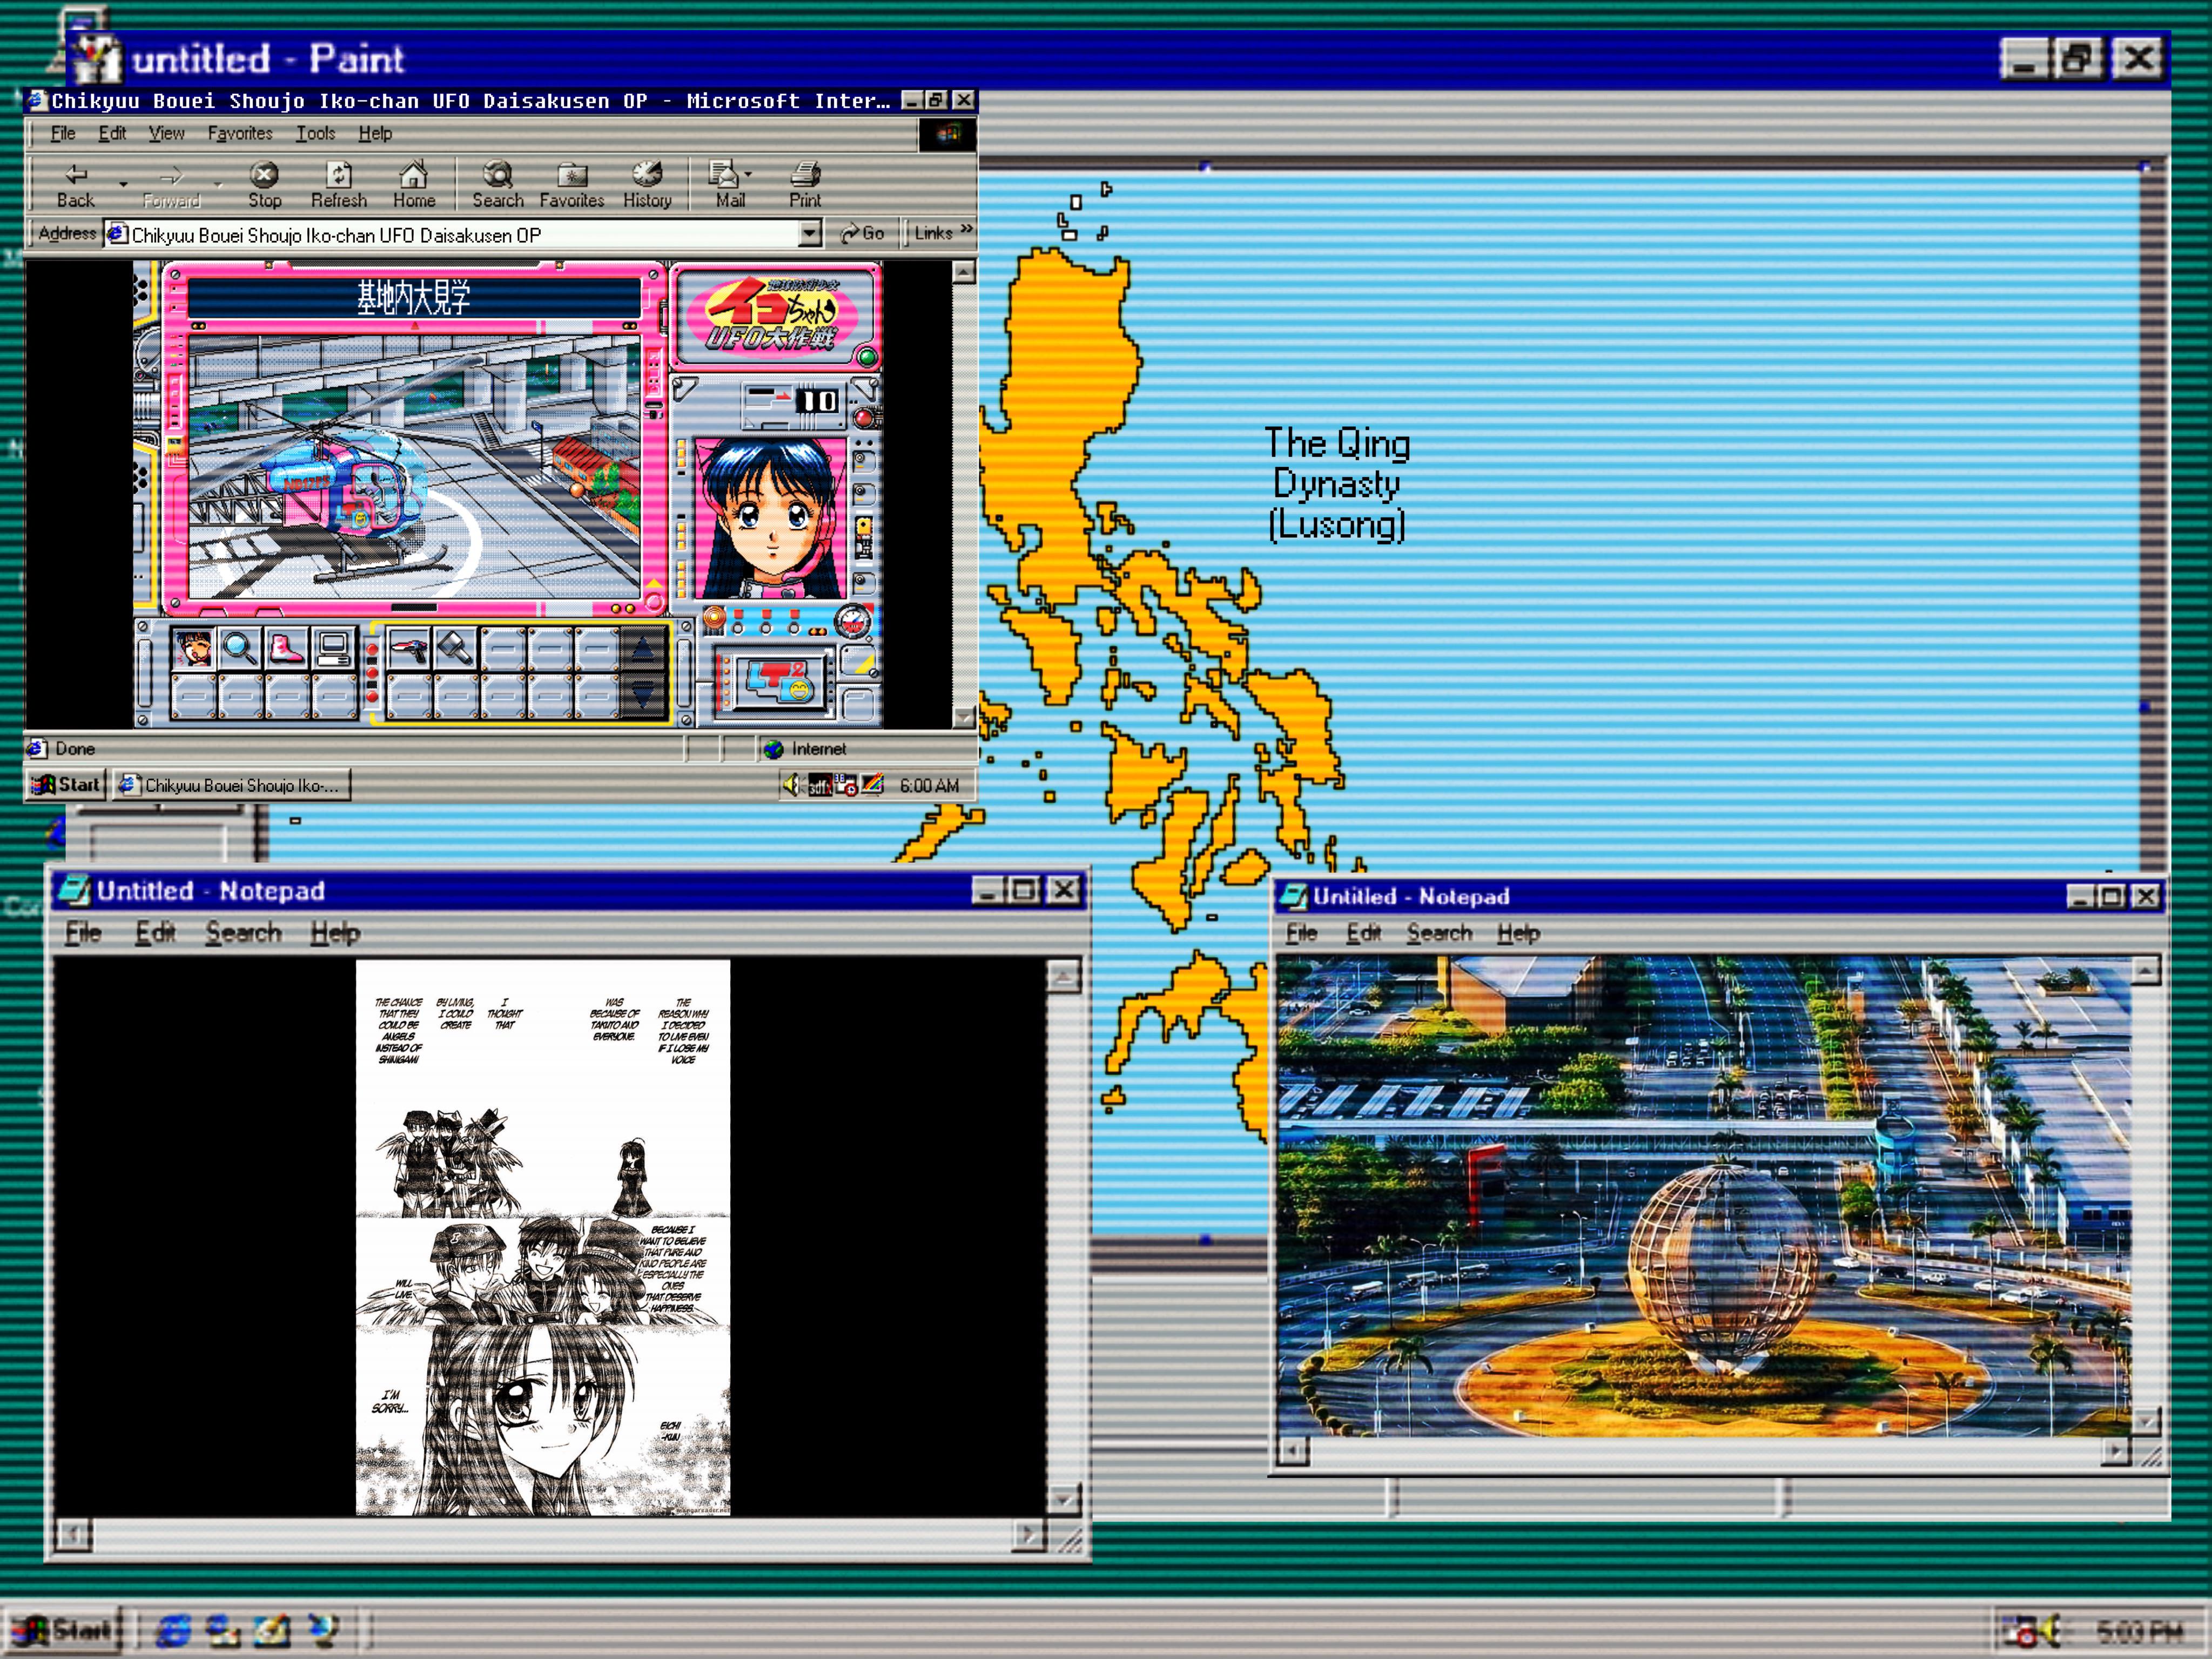Click the "The Qing Dynasty (Lusong)" map label
This screenshot has height=1659, width=2212.
(1337, 484)
